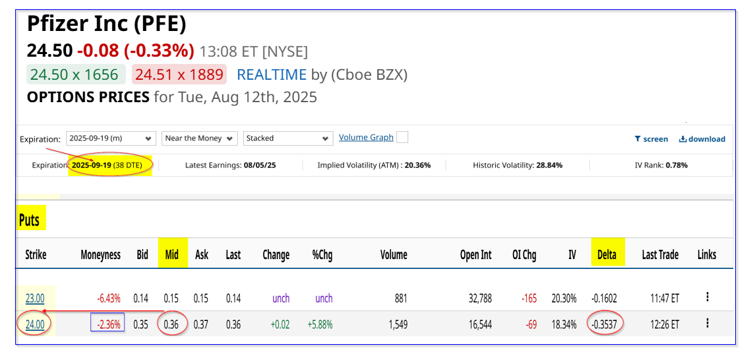Click the REALTIME quote label

(272, 74)
